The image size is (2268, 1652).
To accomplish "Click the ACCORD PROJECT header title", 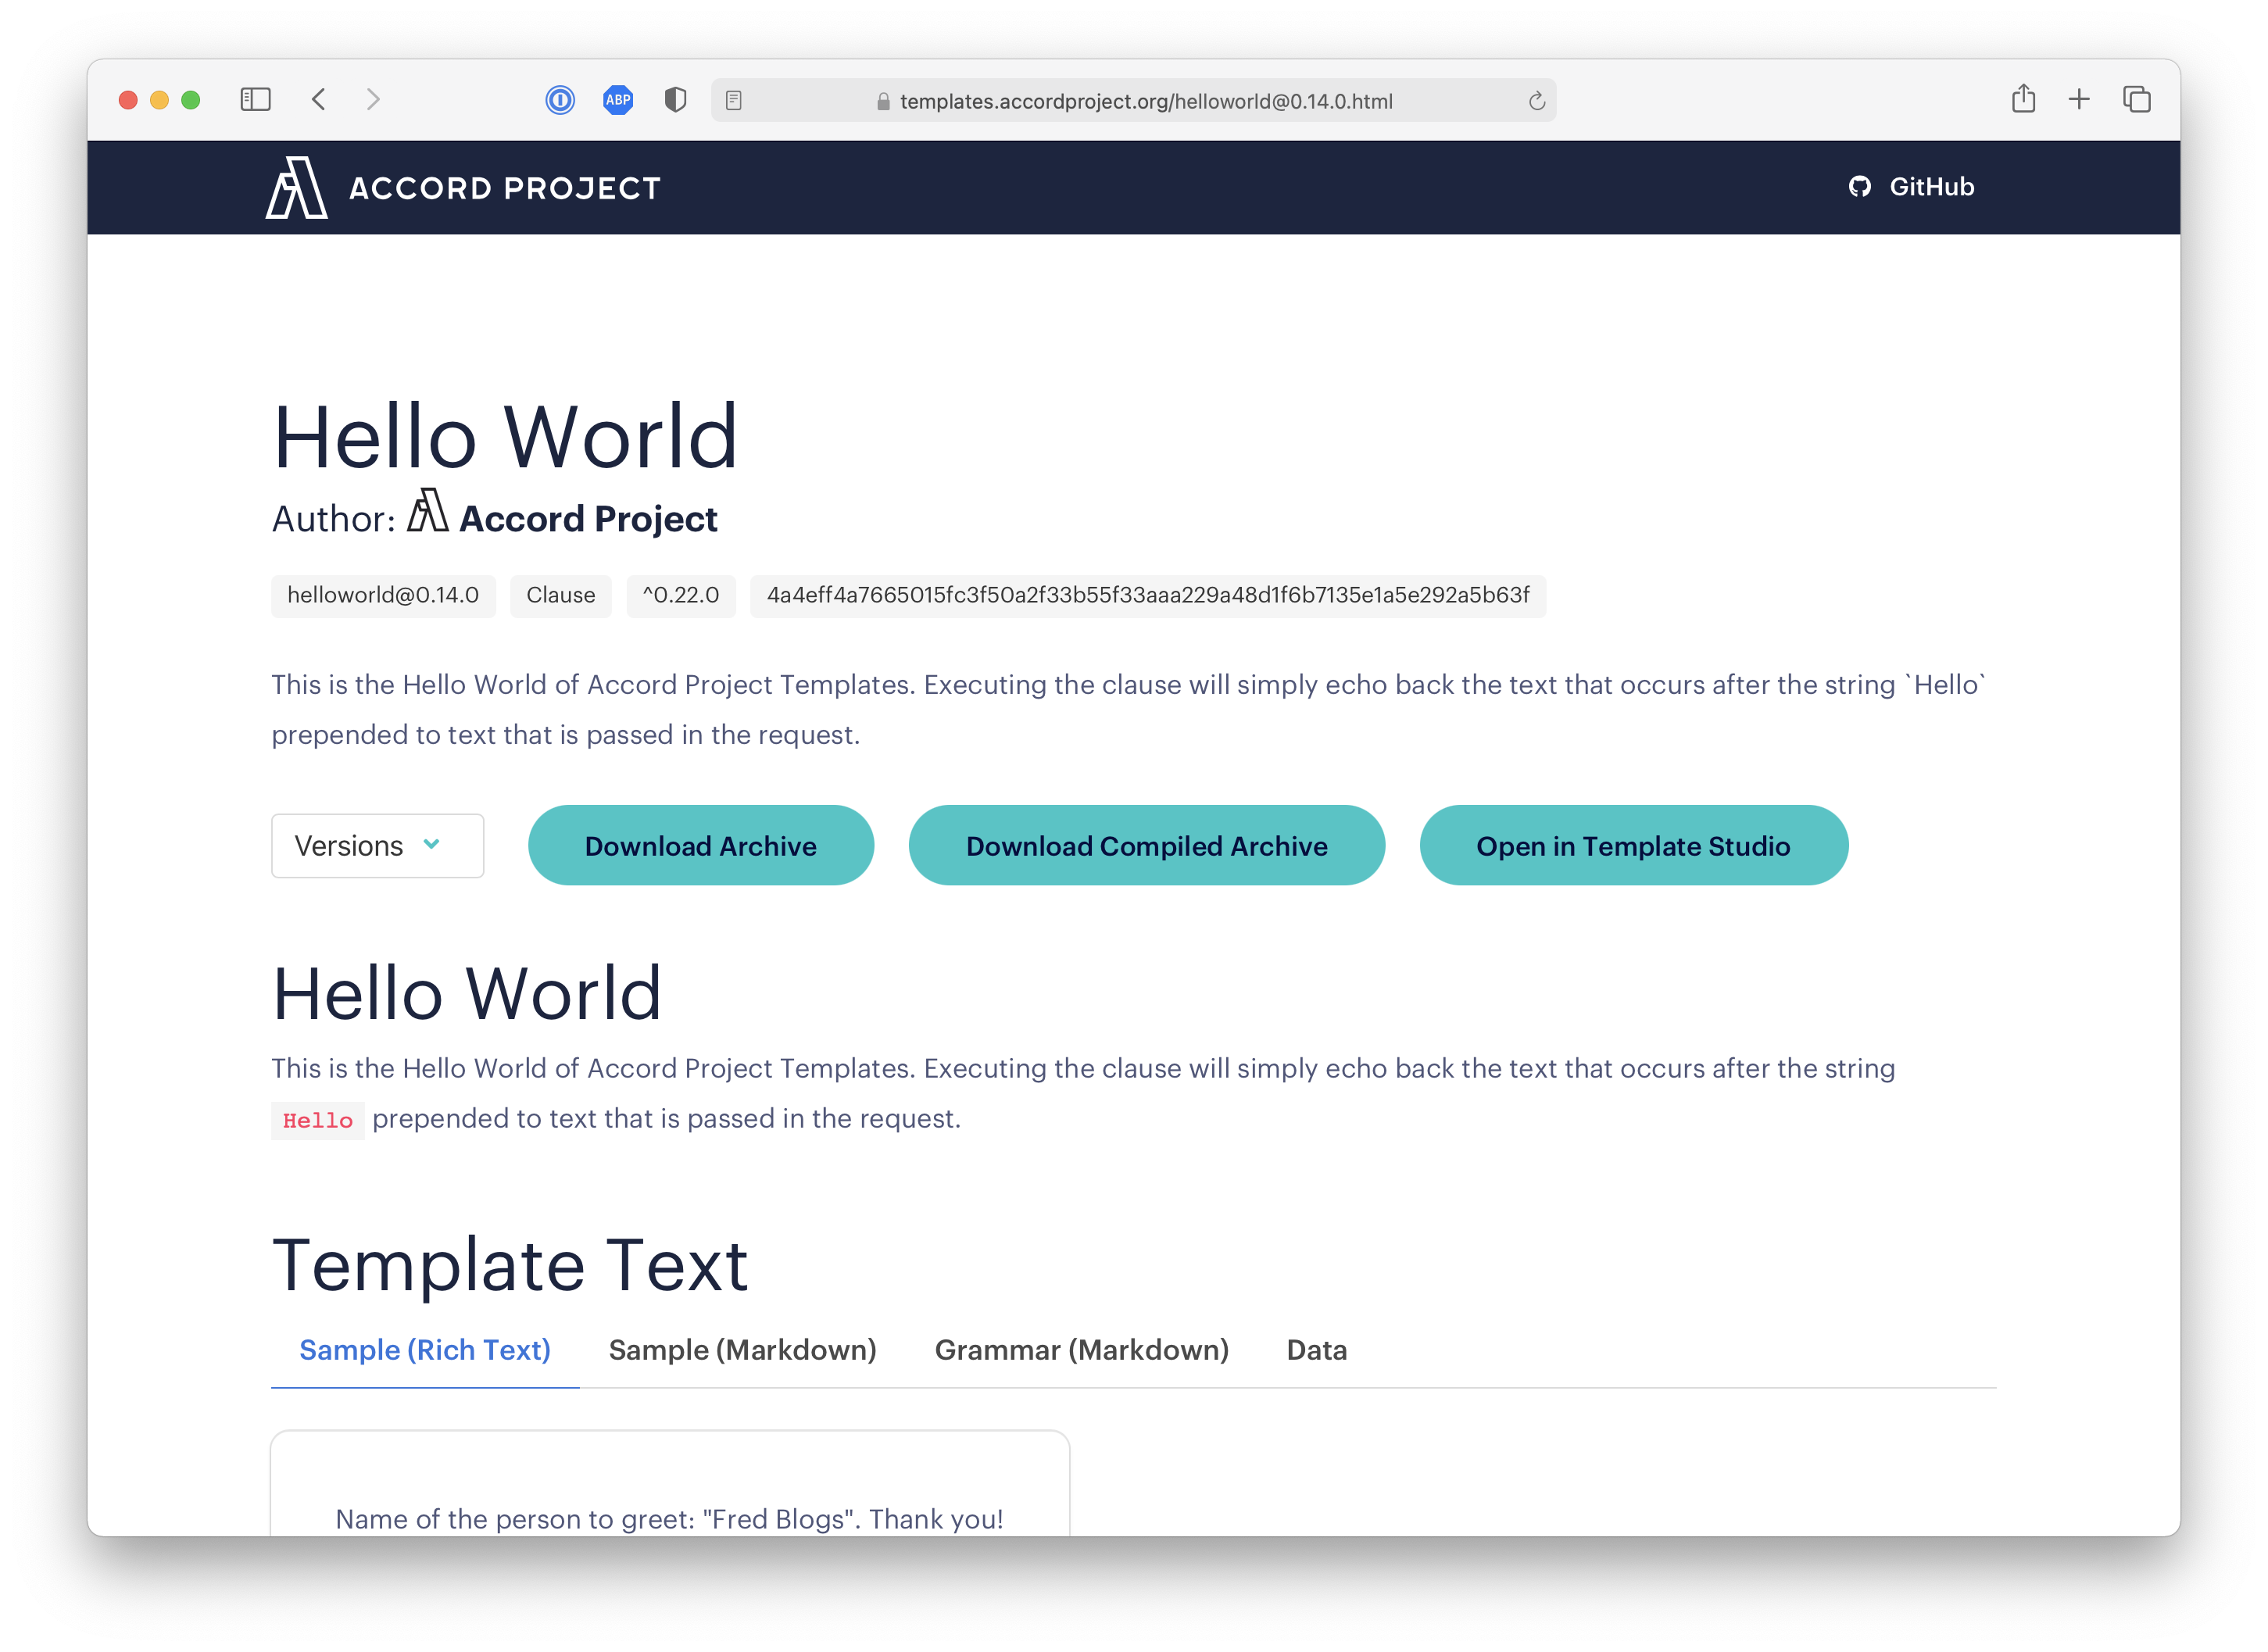I will (505, 188).
